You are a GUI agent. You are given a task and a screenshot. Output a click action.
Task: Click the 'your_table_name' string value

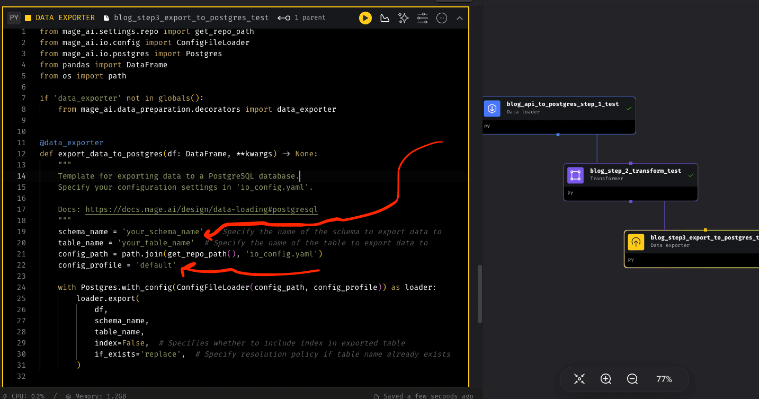pyautogui.click(x=156, y=243)
